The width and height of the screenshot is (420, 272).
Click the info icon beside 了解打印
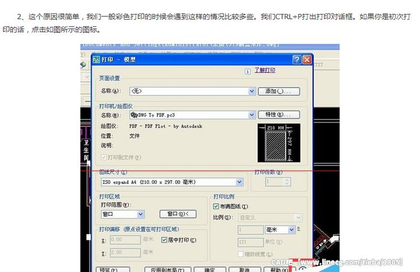pos(248,71)
